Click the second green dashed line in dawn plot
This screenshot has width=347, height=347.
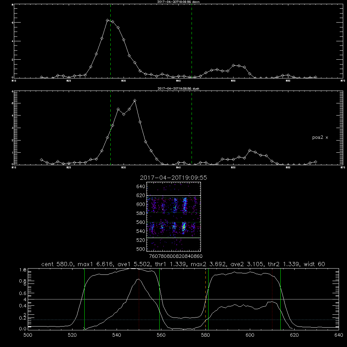192,41
